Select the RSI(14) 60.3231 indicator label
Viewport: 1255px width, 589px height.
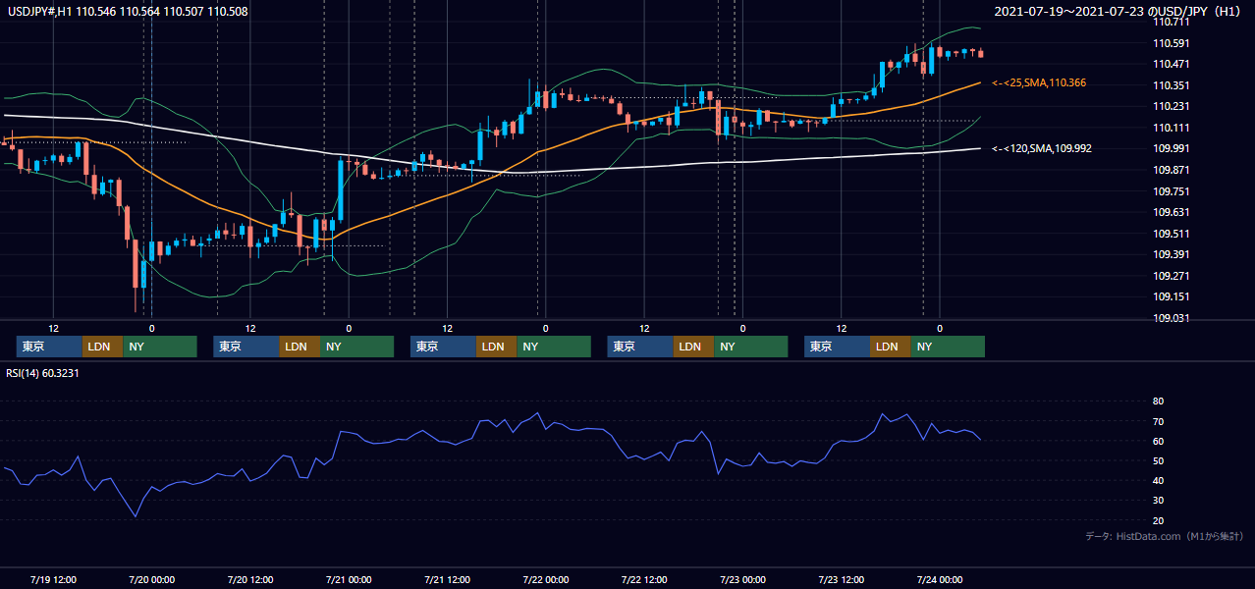pos(42,372)
